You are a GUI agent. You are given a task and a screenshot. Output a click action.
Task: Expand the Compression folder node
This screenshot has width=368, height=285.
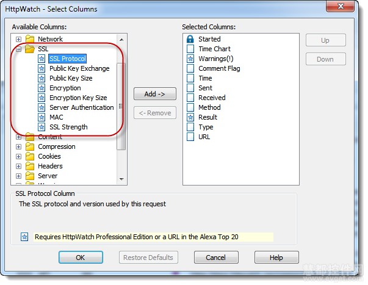(18, 146)
